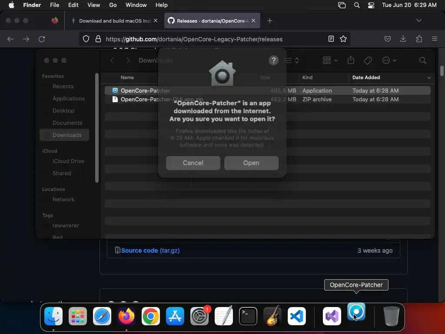Close the Releases dortania tab
The image size is (445, 334).
click(253, 21)
